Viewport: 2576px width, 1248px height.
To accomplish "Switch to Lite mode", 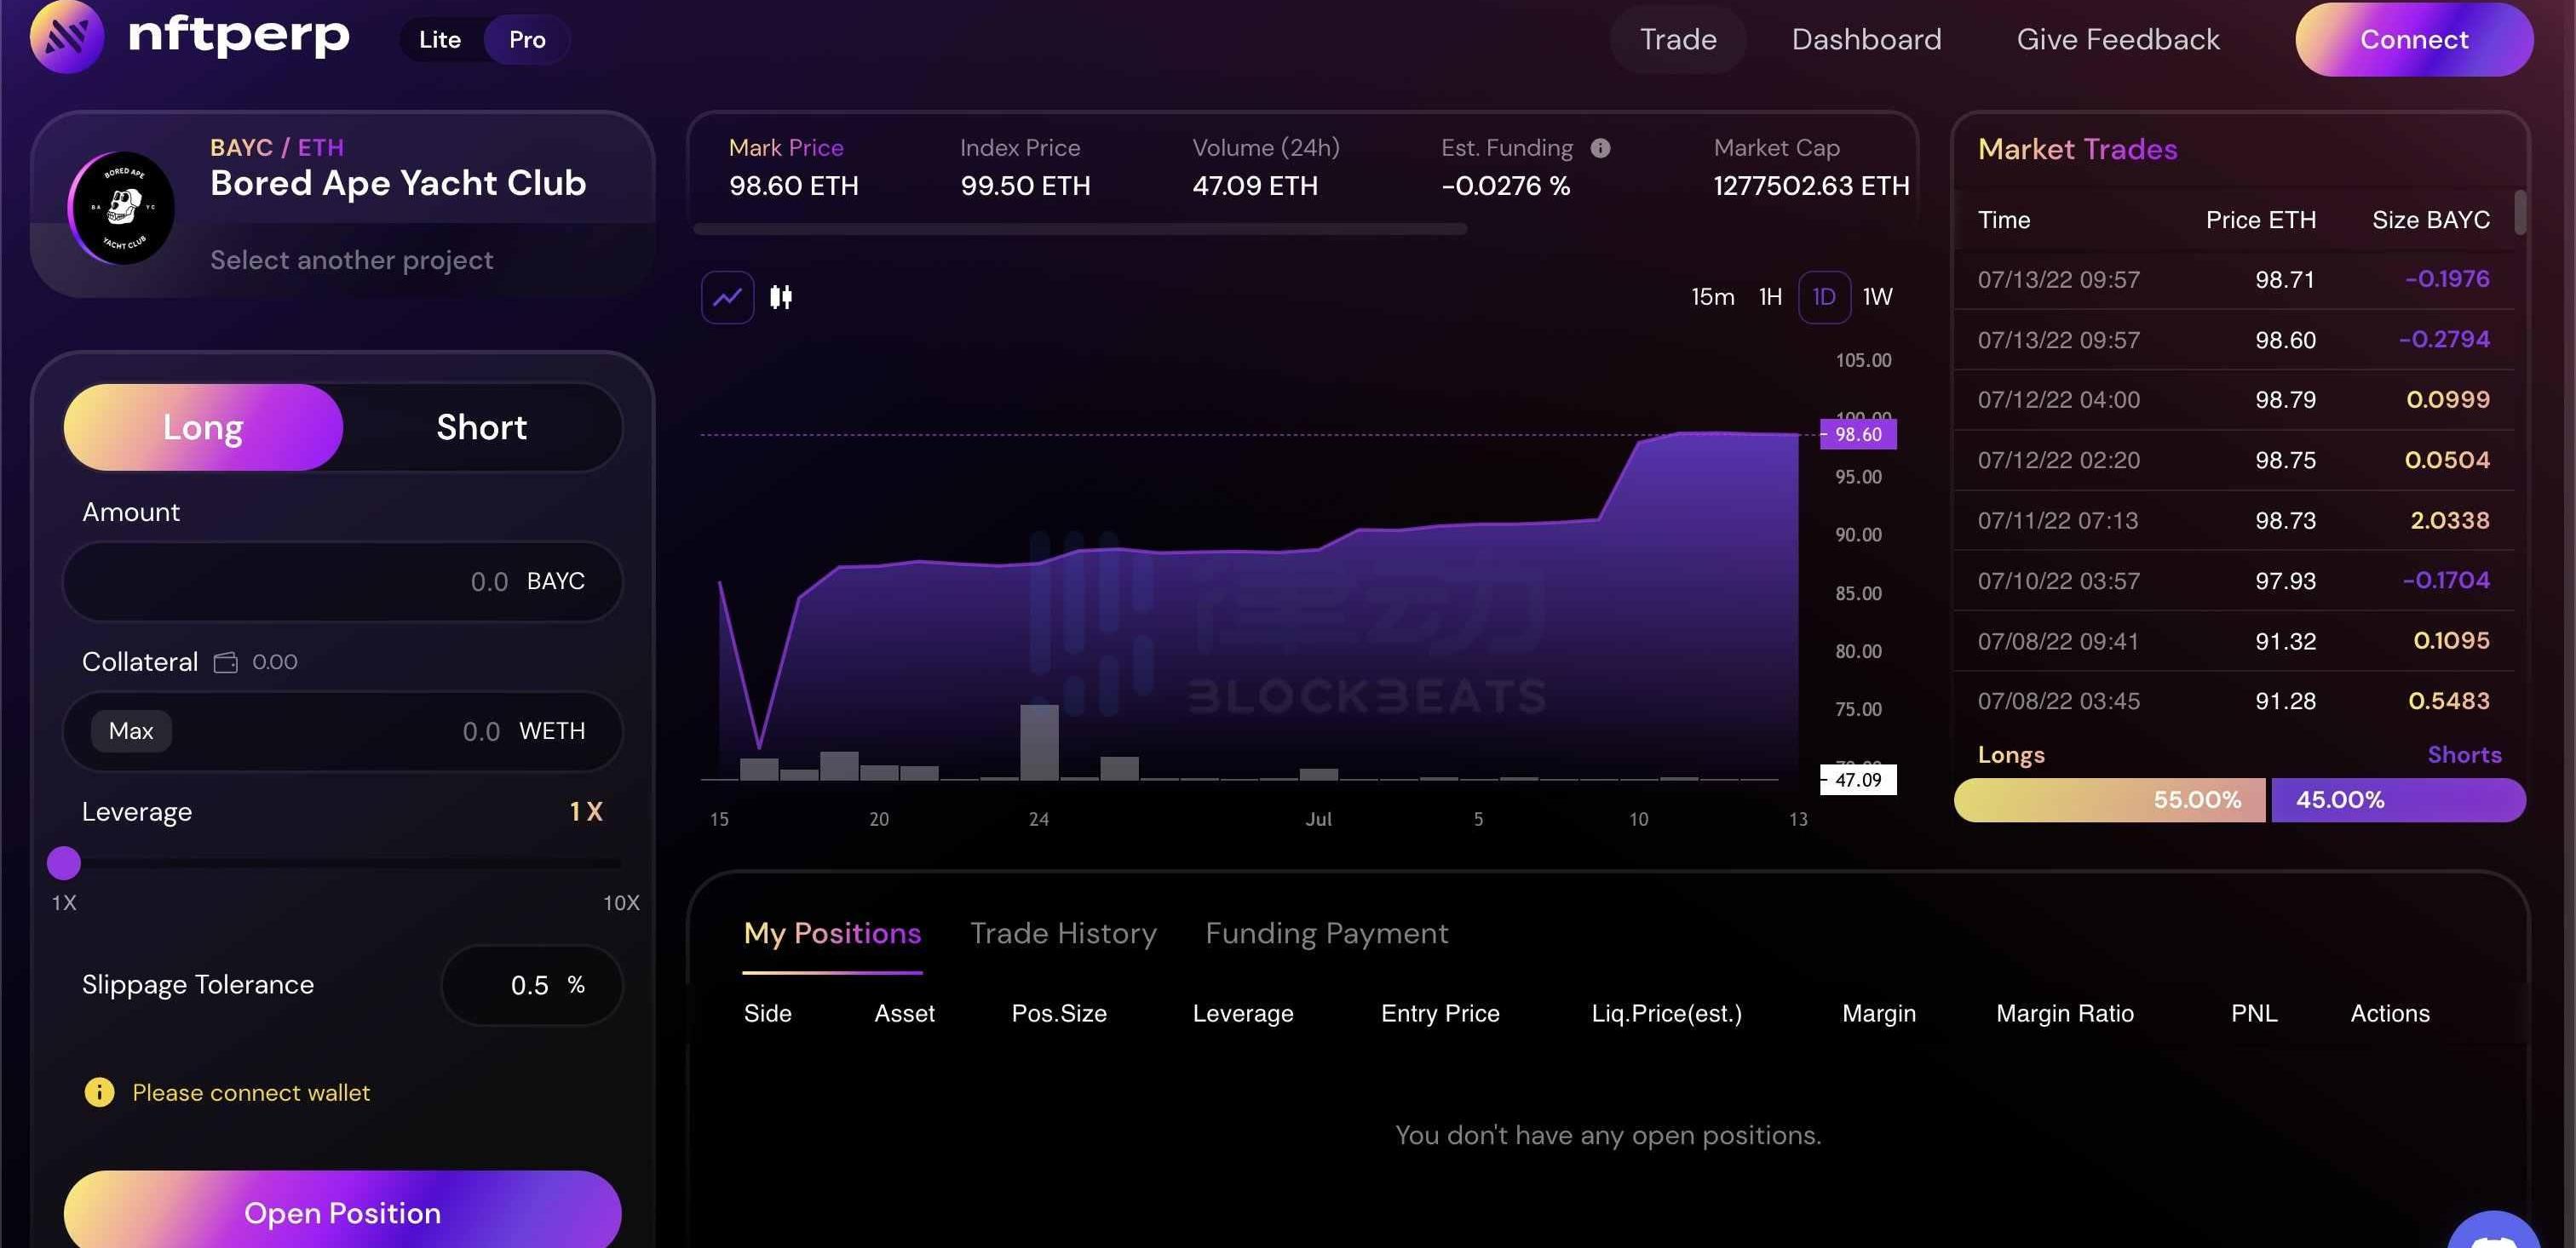I will [x=440, y=40].
